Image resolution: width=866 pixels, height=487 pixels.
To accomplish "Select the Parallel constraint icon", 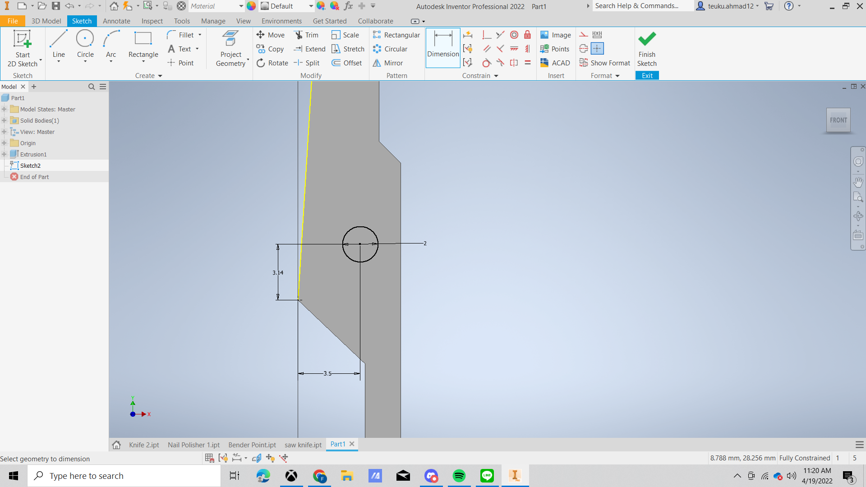I will pos(487,49).
